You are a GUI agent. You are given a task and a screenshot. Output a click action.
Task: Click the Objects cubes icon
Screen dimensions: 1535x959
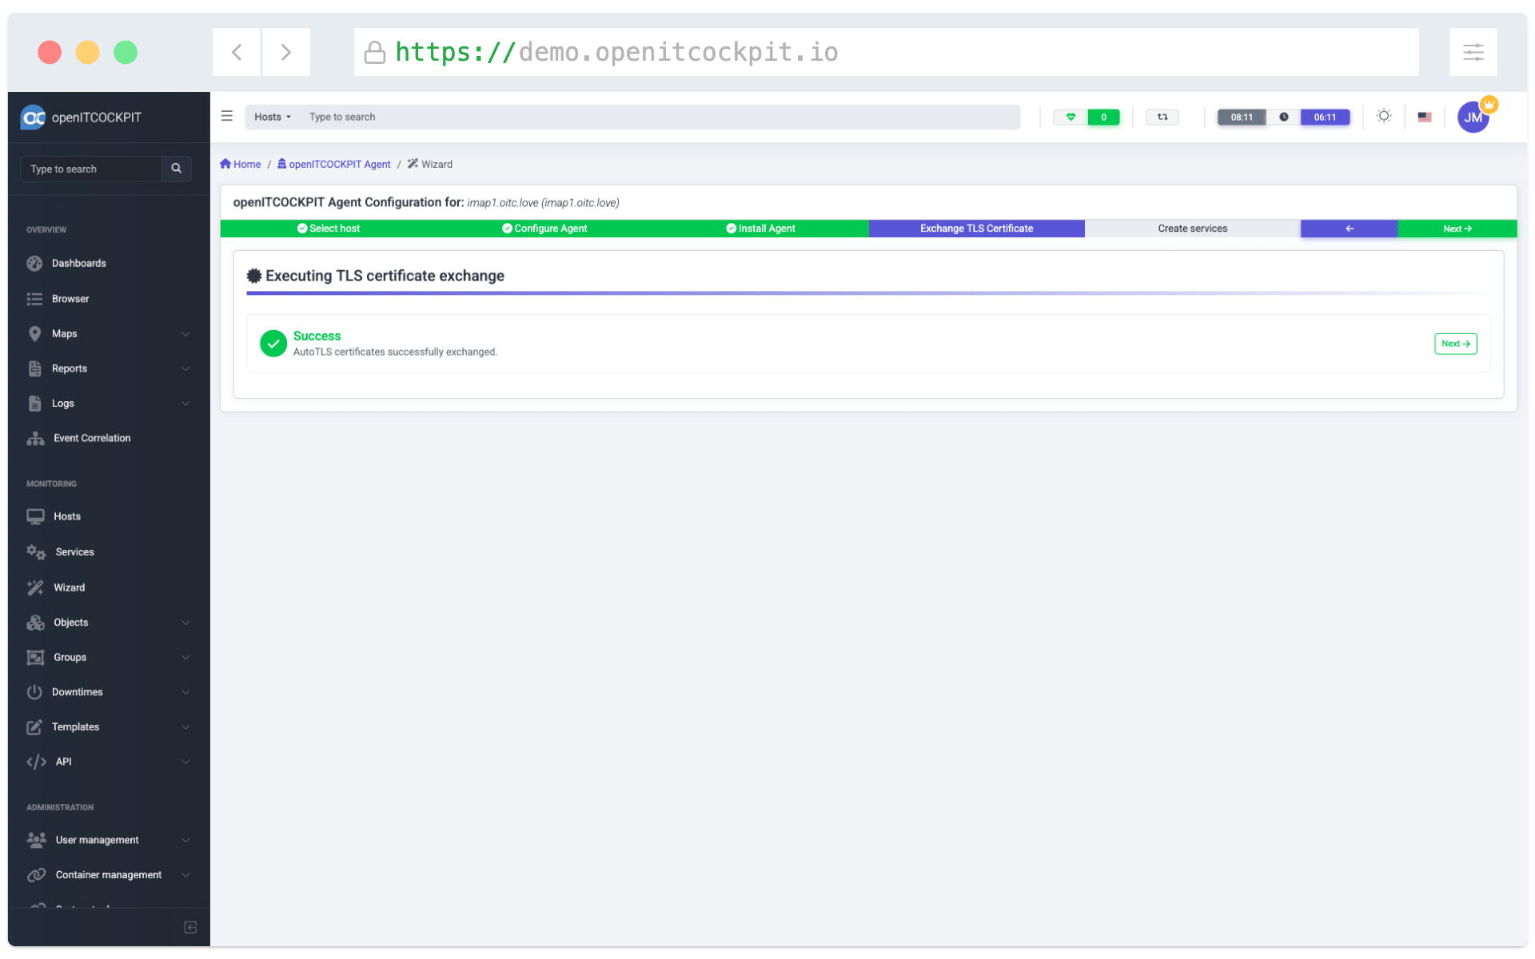[35, 623]
